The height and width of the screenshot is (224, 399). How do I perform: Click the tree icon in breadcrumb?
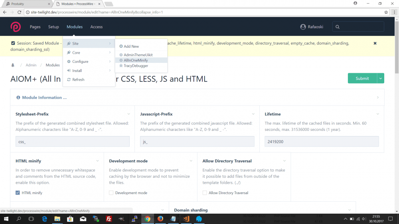13,65
